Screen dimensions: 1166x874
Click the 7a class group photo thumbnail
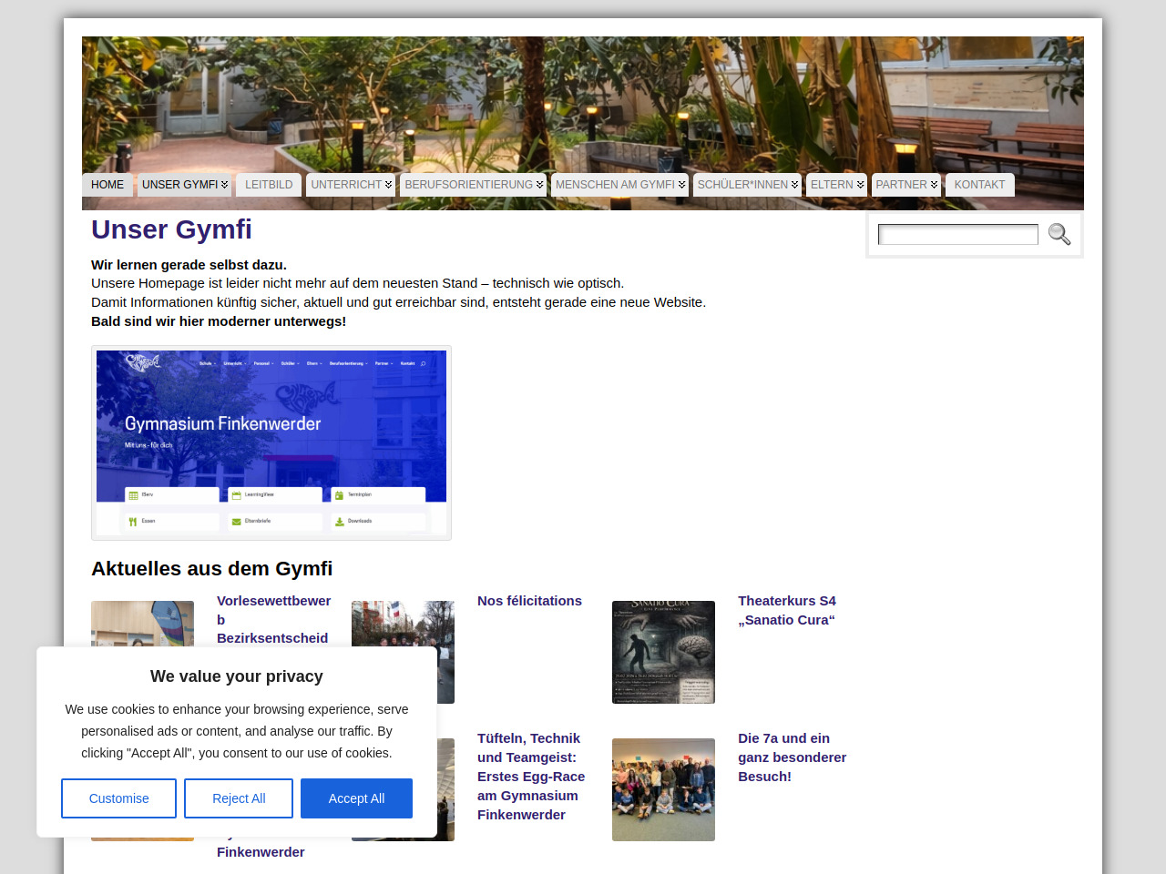click(x=663, y=789)
